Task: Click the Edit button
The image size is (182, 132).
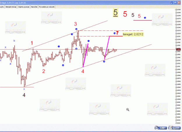Action: pos(161,128)
